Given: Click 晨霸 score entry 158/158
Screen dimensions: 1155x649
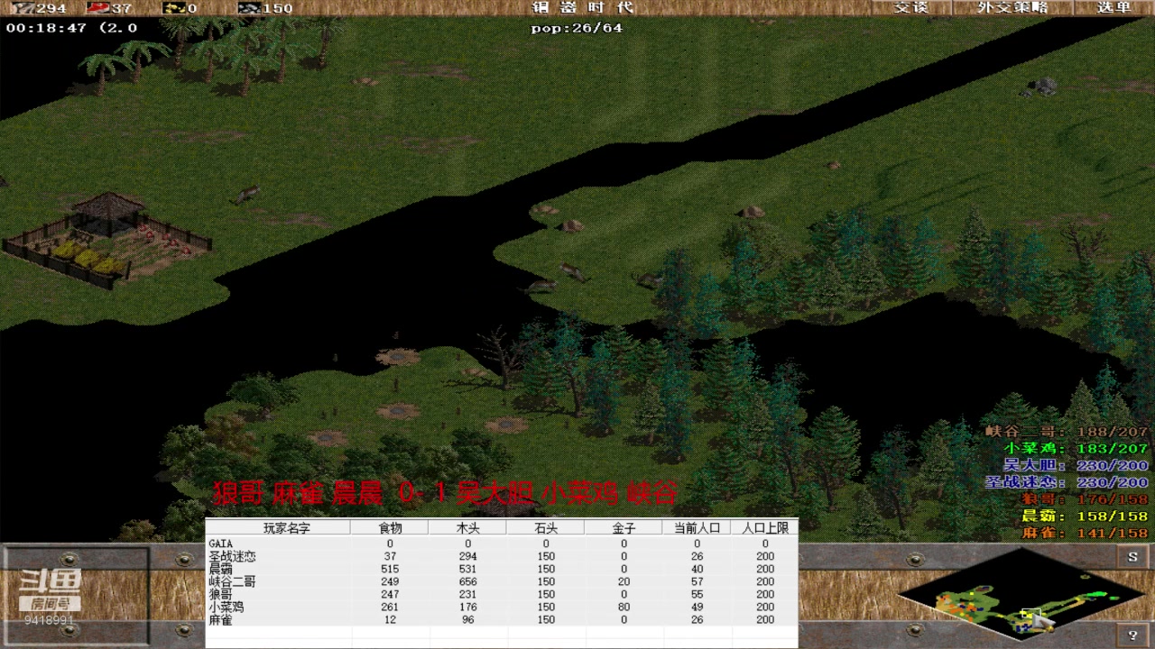Looking at the screenshot, I should pos(1085,516).
